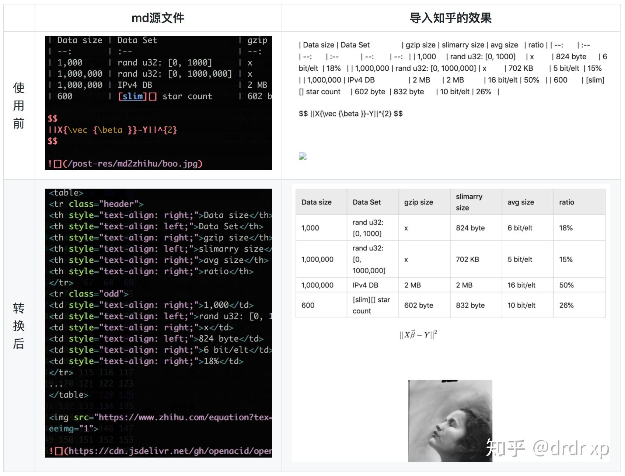Open the slim hyperlink in the table
625x476 pixels.
132,96
